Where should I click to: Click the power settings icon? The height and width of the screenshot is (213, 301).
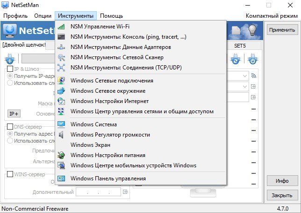(61, 155)
